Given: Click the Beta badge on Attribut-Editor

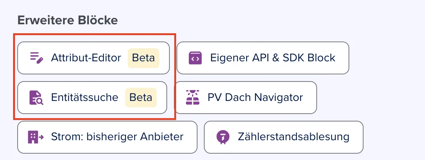Looking at the screenshot, I should click(x=144, y=58).
